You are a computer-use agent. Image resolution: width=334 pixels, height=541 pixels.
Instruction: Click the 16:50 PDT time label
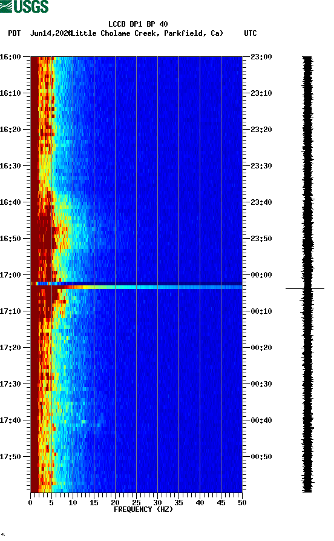point(10,239)
